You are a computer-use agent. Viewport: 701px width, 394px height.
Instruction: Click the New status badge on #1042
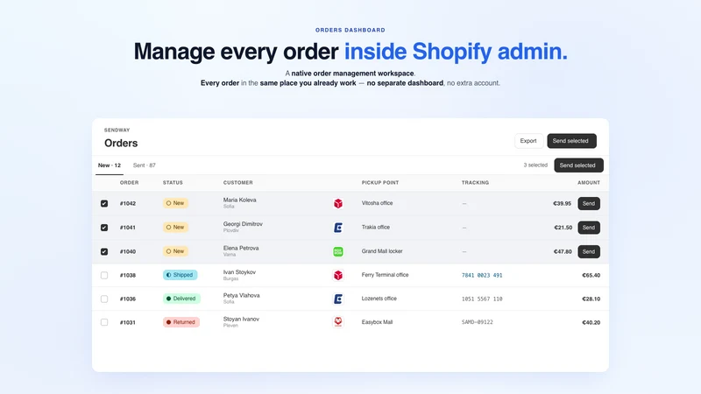tap(175, 203)
